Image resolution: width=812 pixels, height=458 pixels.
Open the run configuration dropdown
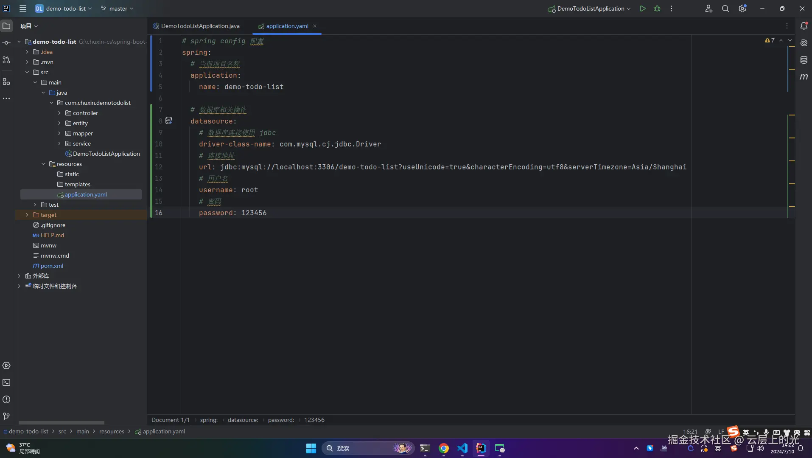(589, 8)
